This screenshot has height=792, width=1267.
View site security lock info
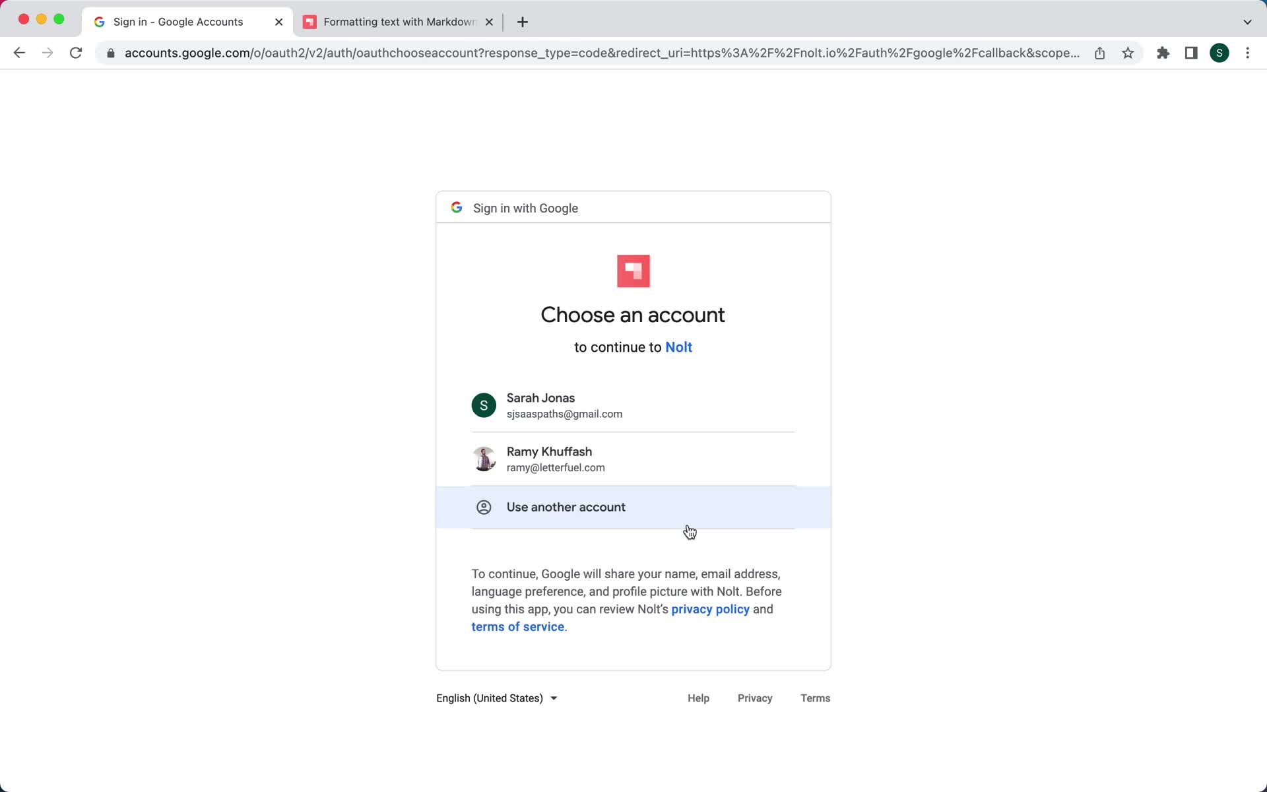click(111, 53)
